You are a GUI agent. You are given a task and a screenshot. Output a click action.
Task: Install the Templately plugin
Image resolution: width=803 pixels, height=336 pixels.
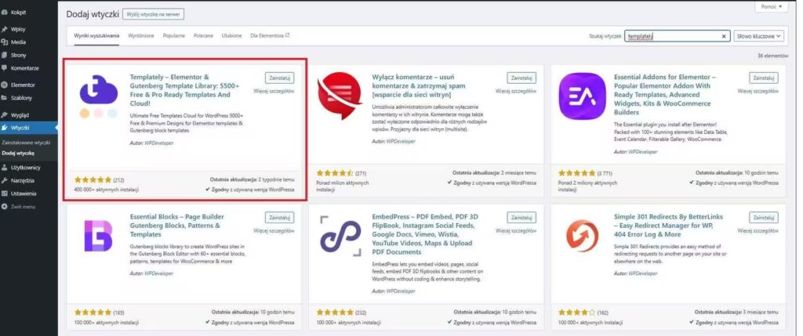[280, 78]
